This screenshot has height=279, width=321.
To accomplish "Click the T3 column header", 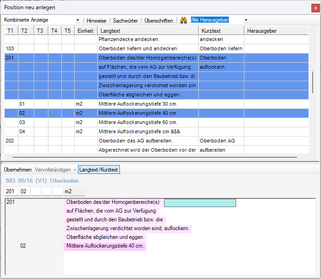I will point(41,31).
